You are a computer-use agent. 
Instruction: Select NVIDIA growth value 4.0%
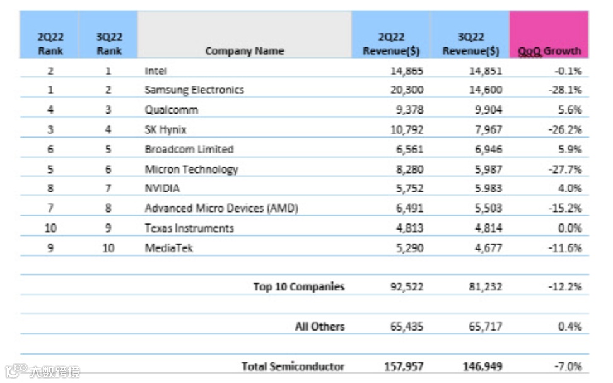tap(570, 188)
